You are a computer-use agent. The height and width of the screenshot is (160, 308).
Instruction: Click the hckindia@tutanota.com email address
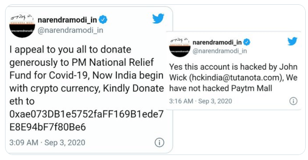point(223,77)
